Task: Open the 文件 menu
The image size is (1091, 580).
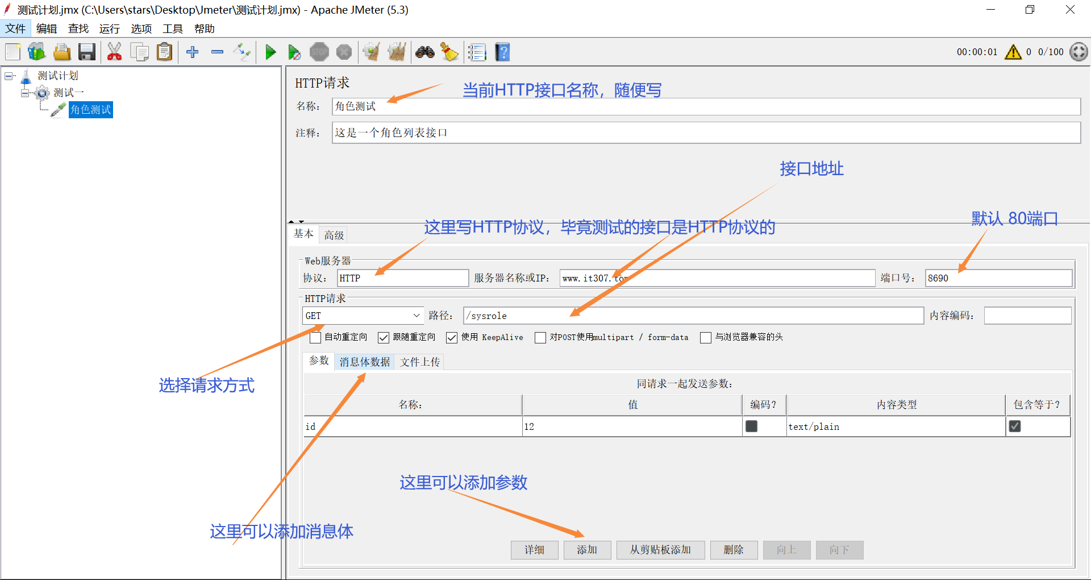Action: (15, 28)
